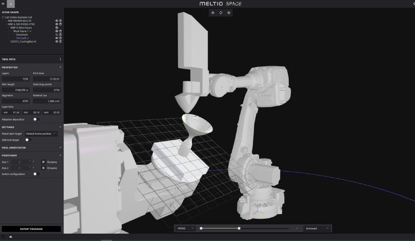Screen dimensions: 415x241
Task: Select the move/translate gizmo tool
Action: pyautogui.click(x=213, y=12)
